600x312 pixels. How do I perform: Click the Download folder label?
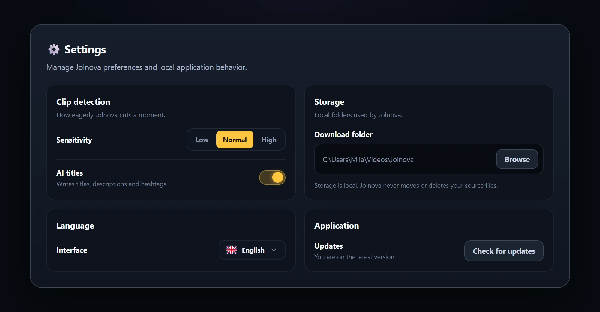343,134
